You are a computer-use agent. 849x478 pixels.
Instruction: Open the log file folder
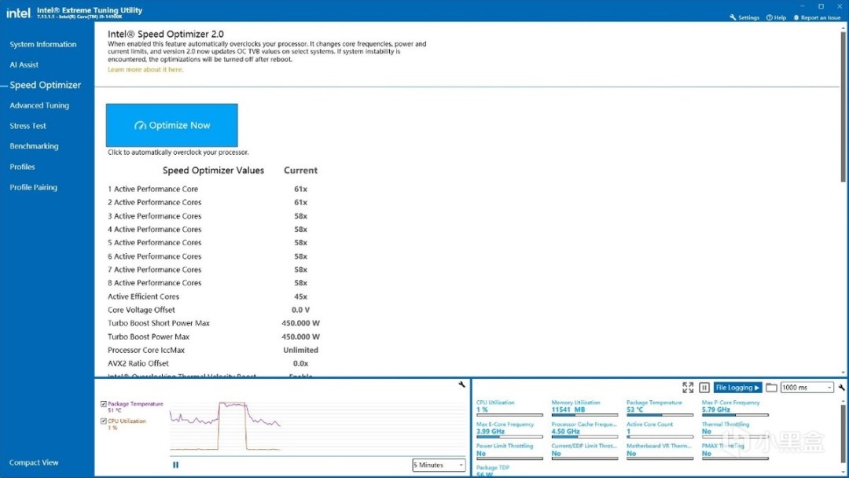coord(772,387)
